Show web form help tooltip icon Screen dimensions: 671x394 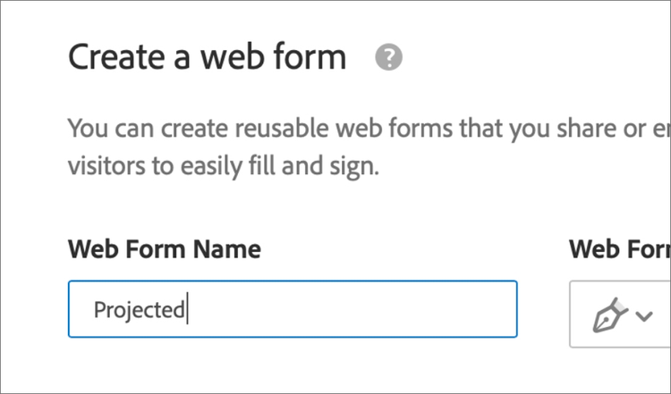[389, 58]
